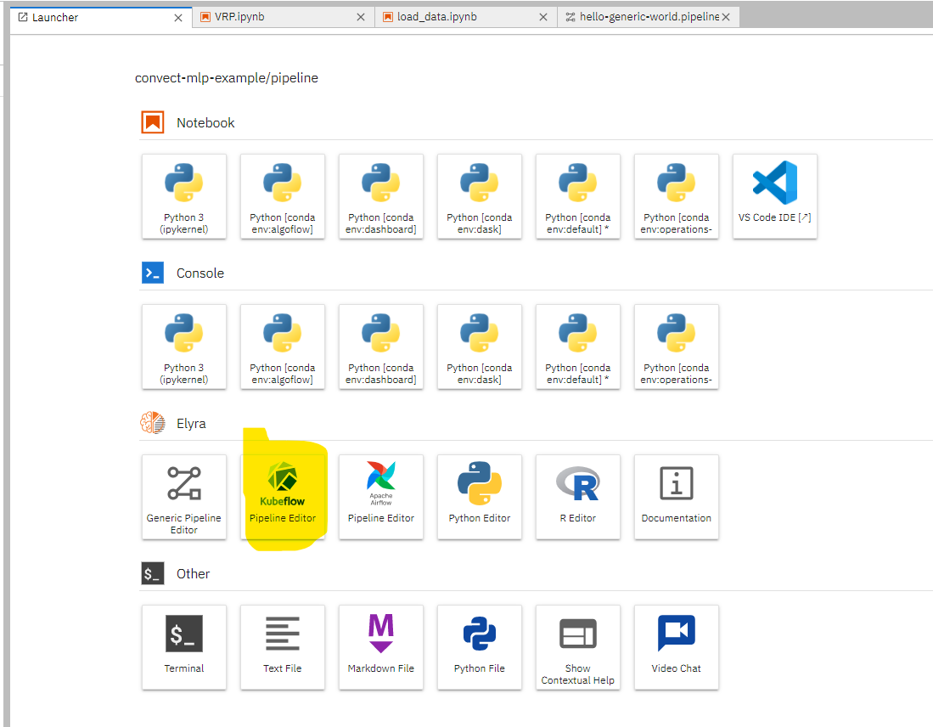Close the hello-generic-world.pipeline tab
The height and width of the screenshot is (727, 933).
coord(726,17)
